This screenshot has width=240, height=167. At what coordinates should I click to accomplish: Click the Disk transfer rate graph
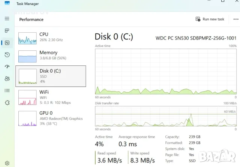pyautogui.click(x=166, y=116)
